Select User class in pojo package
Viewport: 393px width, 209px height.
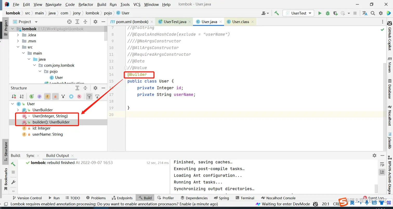click(x=59, y=77)
